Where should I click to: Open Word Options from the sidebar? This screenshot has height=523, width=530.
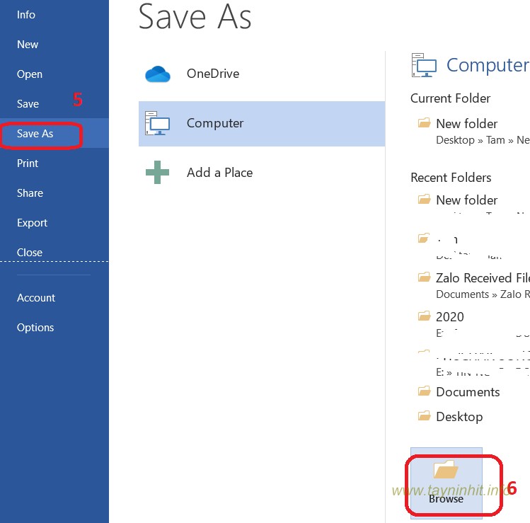pyautogui.click(x=35, y=328)
